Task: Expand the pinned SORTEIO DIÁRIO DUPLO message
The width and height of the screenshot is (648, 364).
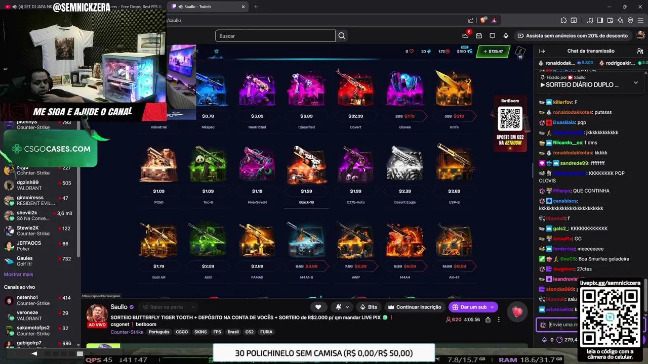Action: 636,82
